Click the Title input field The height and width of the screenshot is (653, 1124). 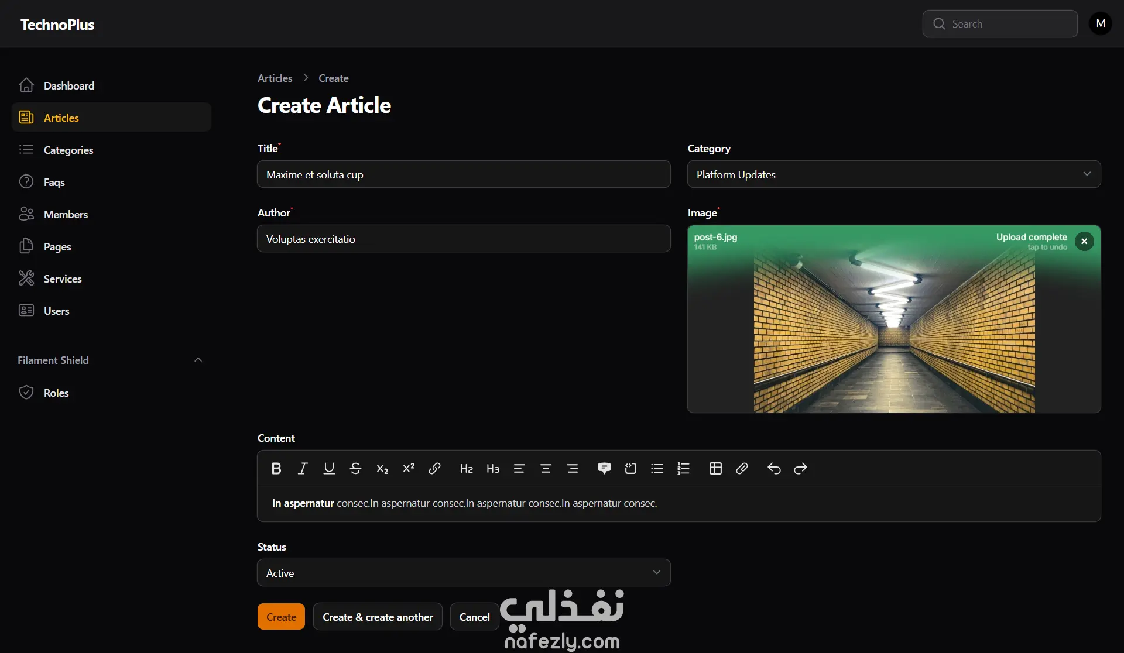(x=463, y=174)
